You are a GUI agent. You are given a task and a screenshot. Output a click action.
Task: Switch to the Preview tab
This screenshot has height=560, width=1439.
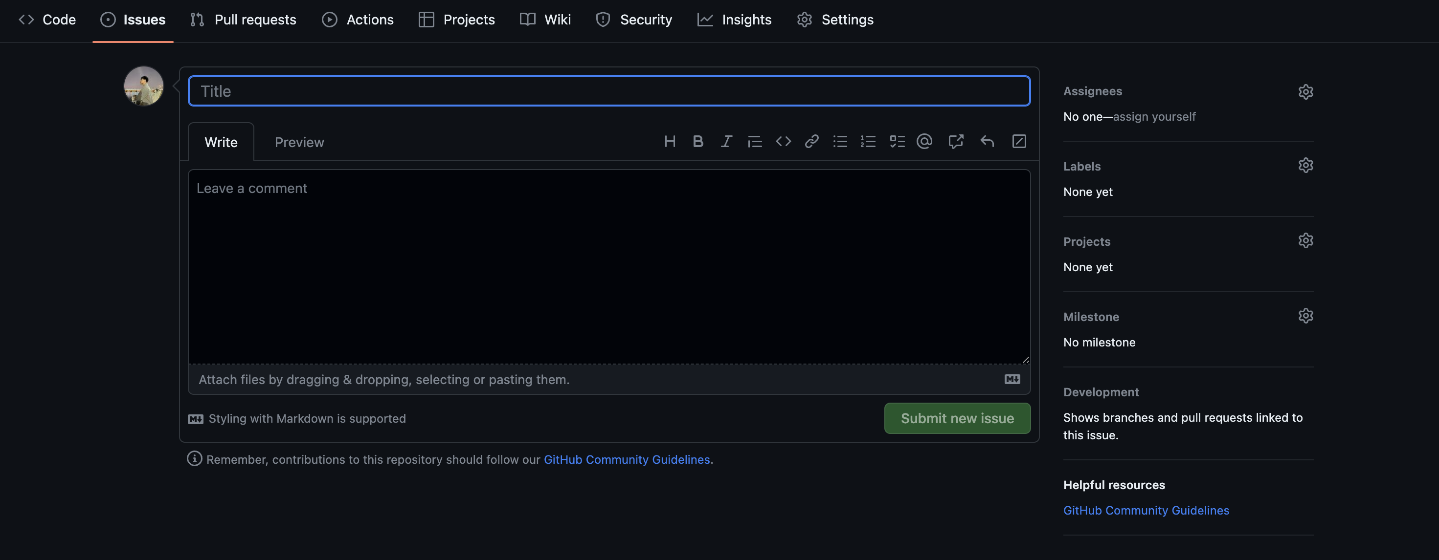pyautogui.click(x=299, y=142)
